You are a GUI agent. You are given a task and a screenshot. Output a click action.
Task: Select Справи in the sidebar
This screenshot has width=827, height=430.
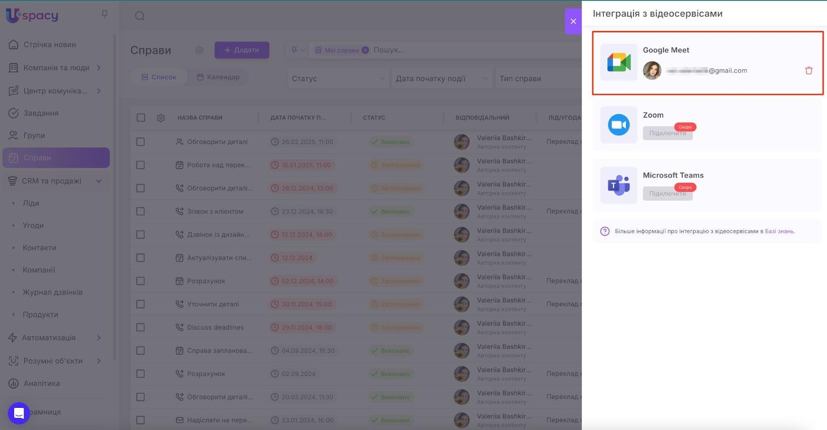(56, 158)
